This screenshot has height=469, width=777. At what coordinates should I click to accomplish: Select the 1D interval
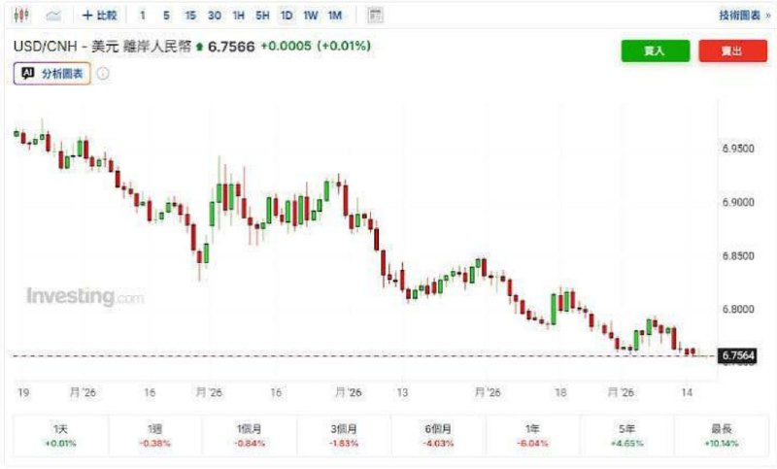[x=287, y=16]
